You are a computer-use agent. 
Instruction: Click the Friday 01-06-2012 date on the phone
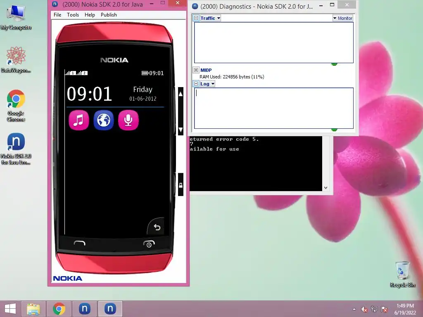pos(143,94)
